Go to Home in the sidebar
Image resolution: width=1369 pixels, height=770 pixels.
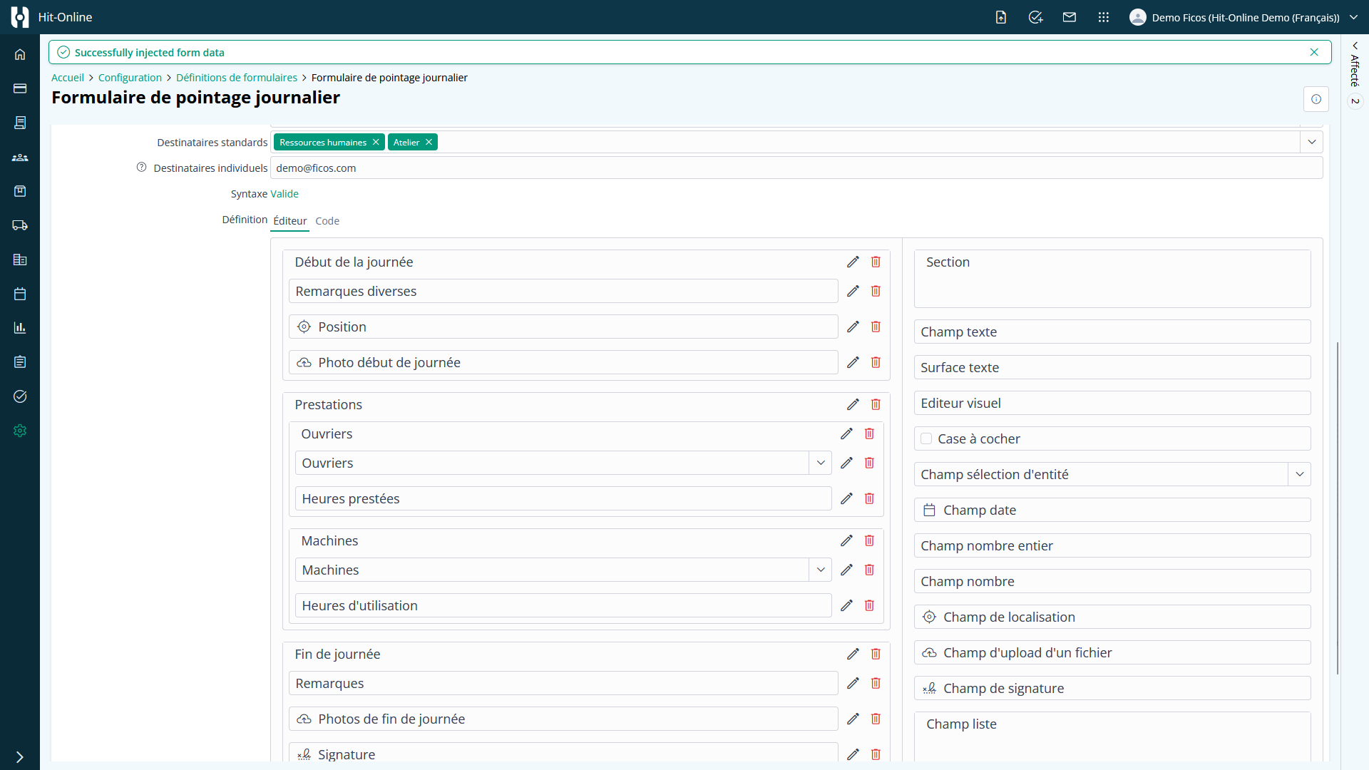click(x=20, y=54)
